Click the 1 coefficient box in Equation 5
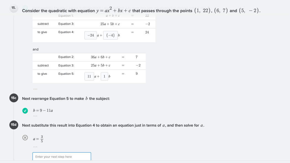The height and width of the screenshot is (163, 290). tap(104, 76)
